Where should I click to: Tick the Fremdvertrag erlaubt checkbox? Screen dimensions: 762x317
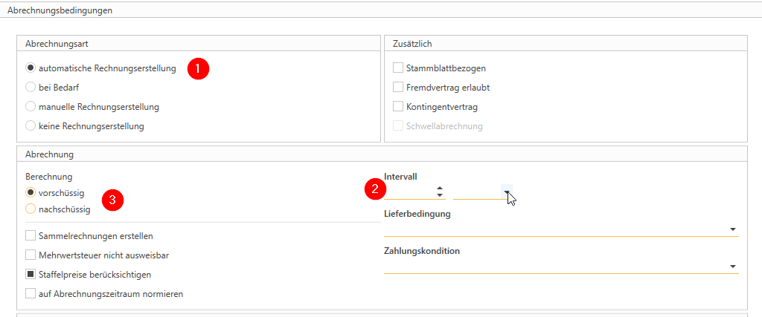click(x=398, y=88)
